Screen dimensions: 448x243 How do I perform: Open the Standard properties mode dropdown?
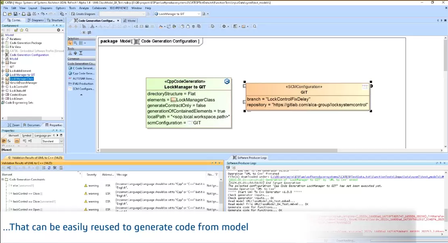coord(61,141)
